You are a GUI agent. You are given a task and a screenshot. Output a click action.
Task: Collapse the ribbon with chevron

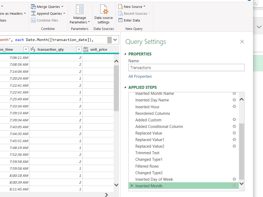pyautogui.click(x=259, y=27)
